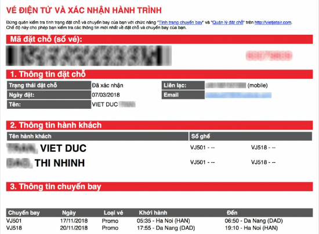This screenshot has width=319, height=234.
Task: Visit the http://vietjetair.com link
Action: point(273,23)
